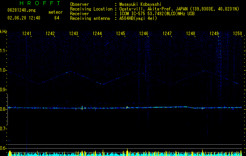Image resolution: width=246 pixels, height=156 pixels.
Task: Click the Observer field label
Action: tap(79, 5)
